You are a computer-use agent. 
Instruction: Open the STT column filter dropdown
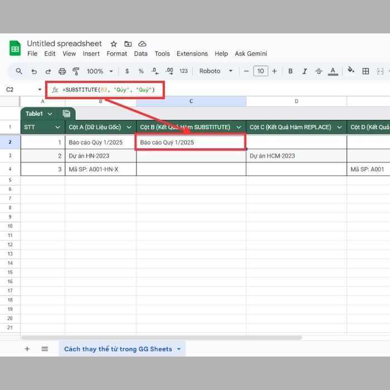[x=58, y=128]
